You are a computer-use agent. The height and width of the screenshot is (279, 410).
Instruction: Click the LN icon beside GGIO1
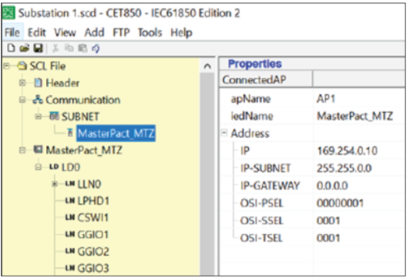coord(70,234)
